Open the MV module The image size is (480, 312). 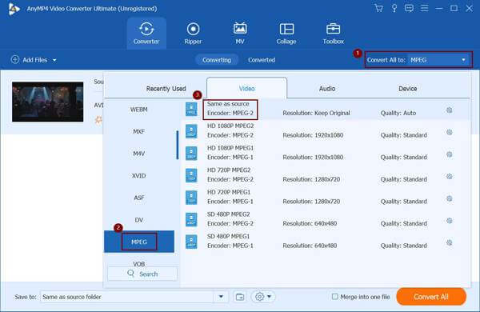coord(240,33)
